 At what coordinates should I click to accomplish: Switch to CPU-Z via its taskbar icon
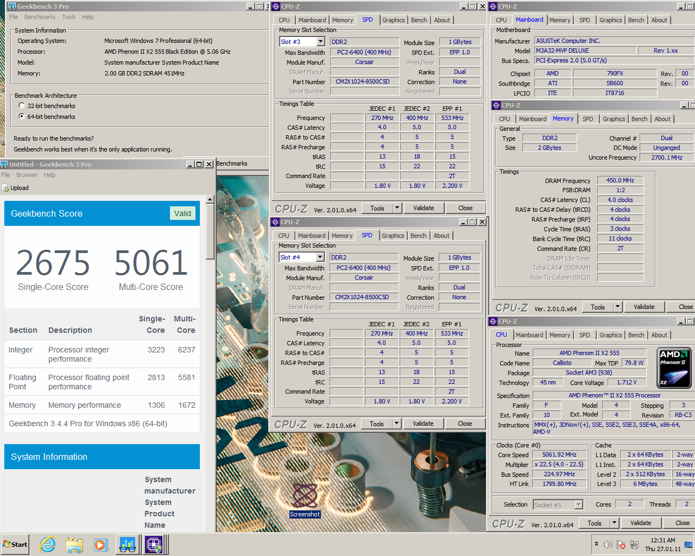coord(154,545)
